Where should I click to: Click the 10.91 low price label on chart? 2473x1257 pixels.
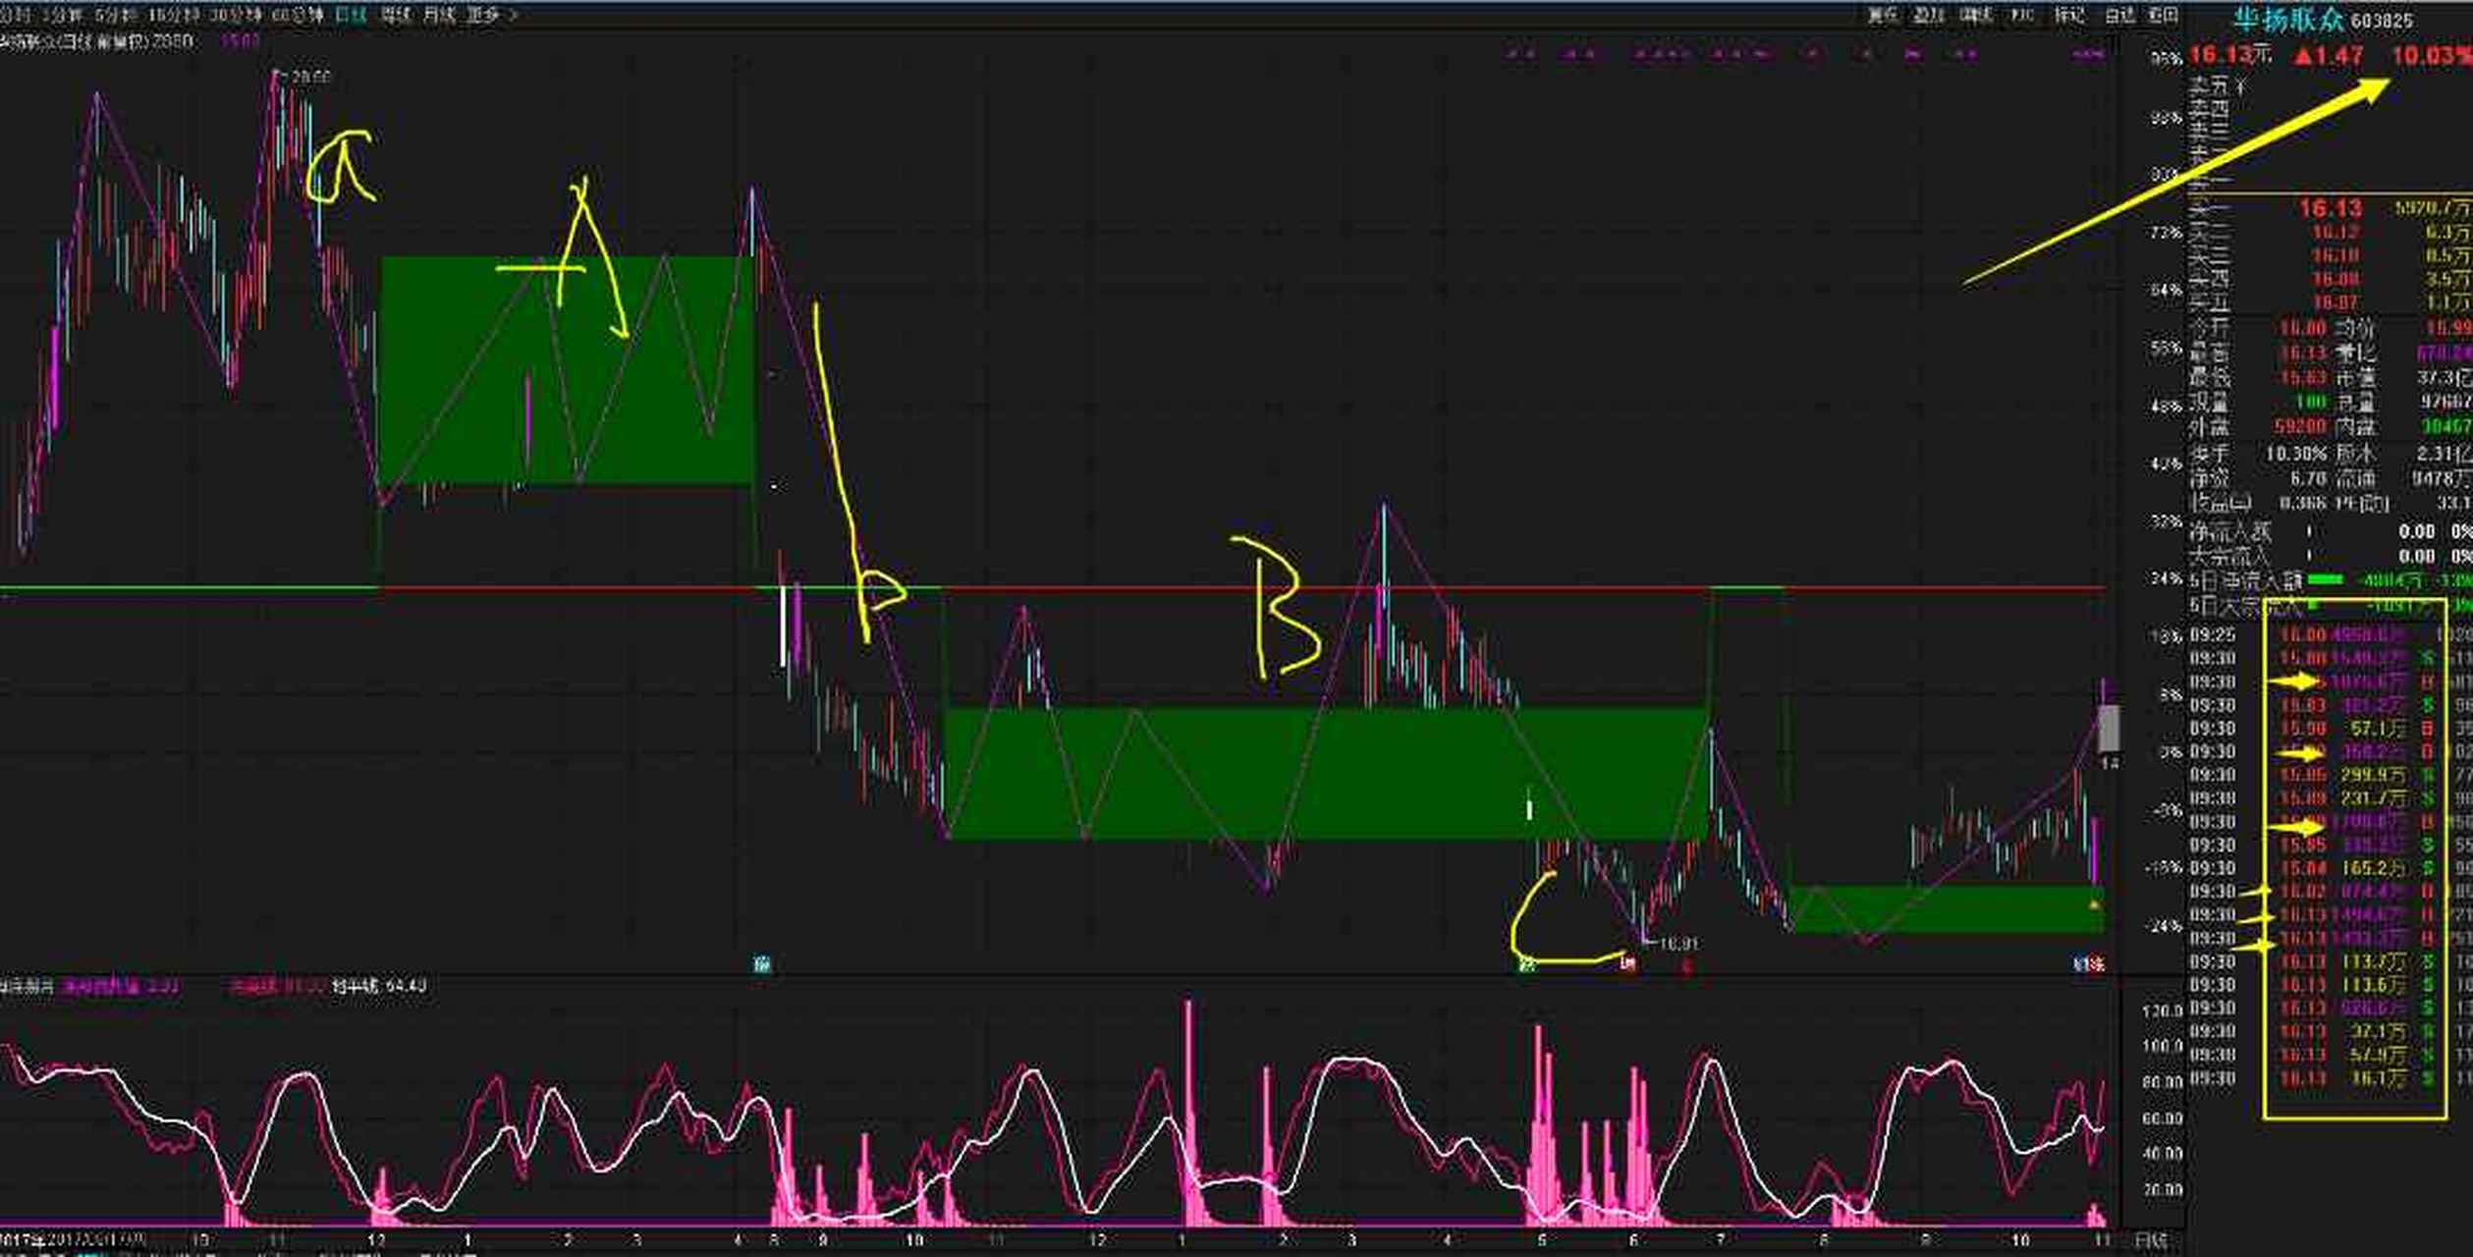[x=1677, y=944]
